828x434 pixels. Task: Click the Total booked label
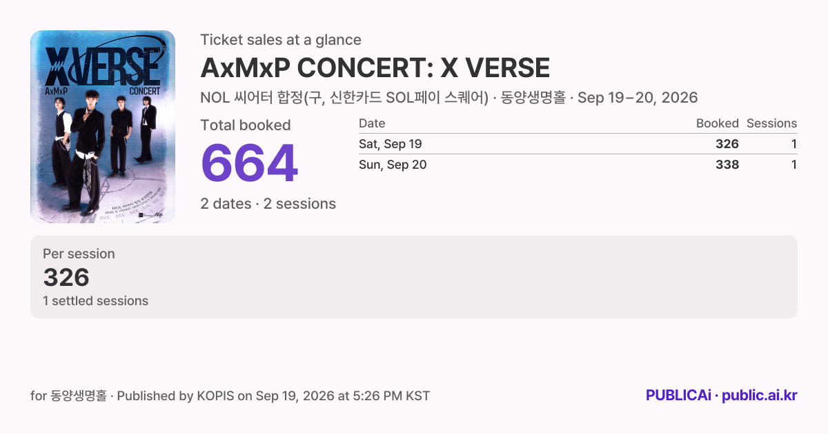[x=246, y=125]
